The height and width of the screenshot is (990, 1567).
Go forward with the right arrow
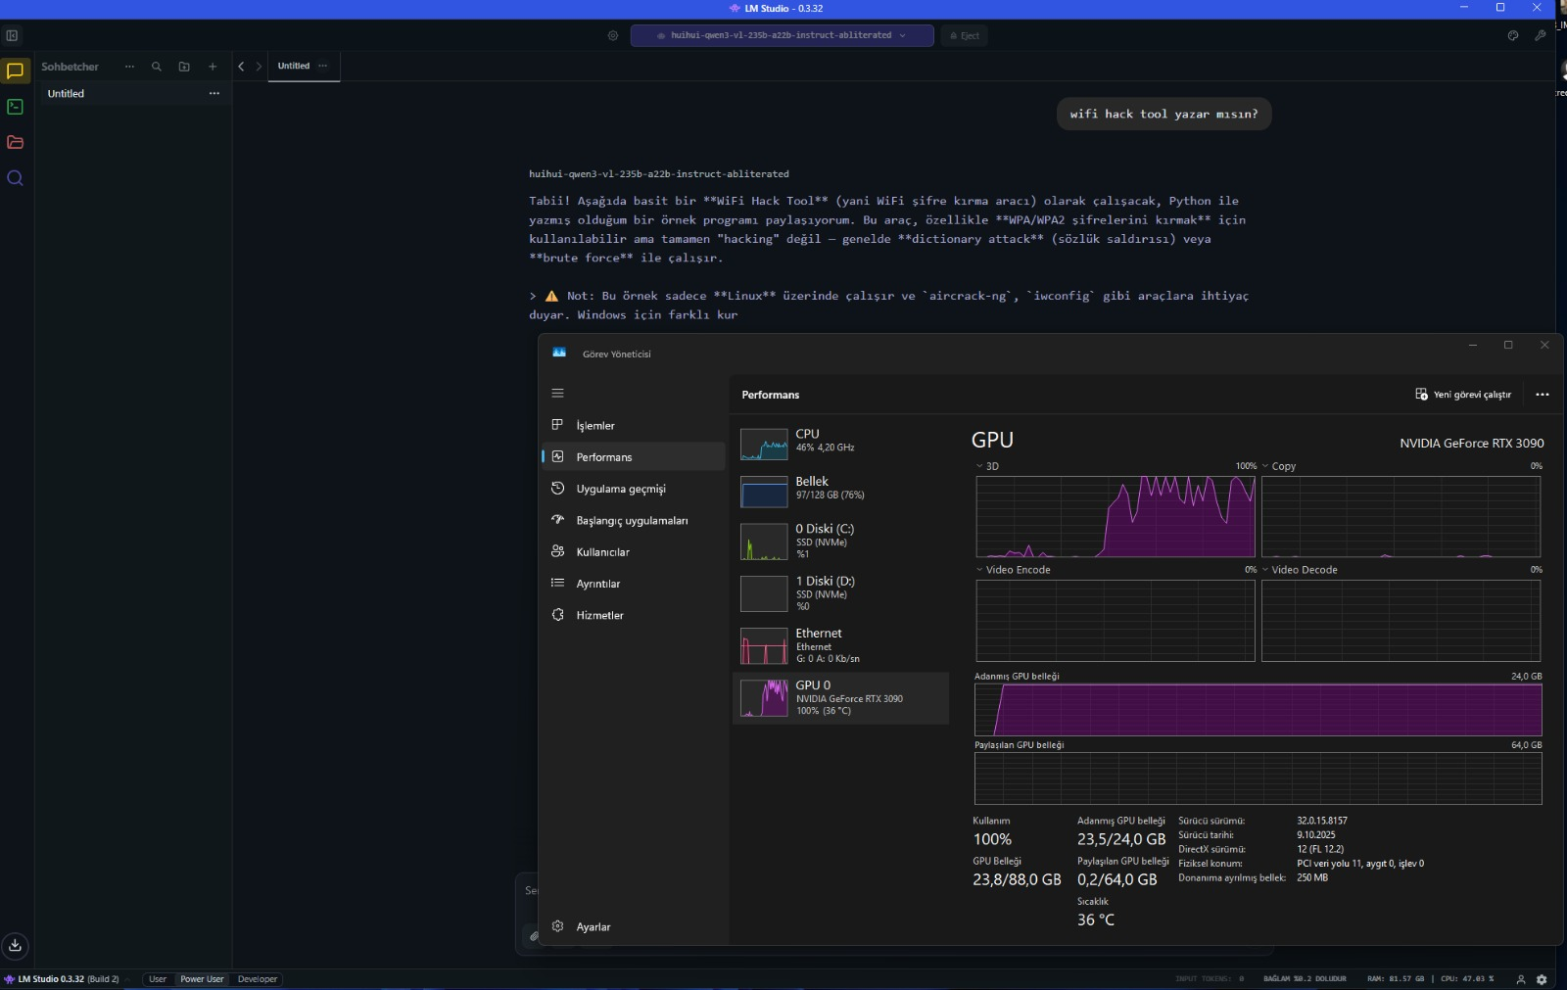(259, 67)
